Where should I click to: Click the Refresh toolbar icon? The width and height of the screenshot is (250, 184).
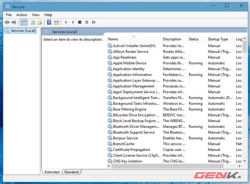tap(33, 23)
